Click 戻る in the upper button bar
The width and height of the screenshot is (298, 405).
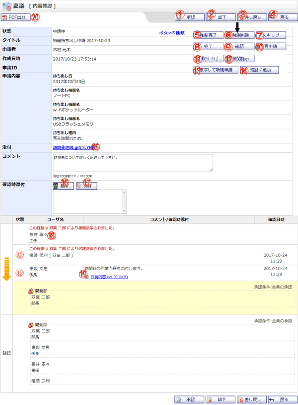283,17
